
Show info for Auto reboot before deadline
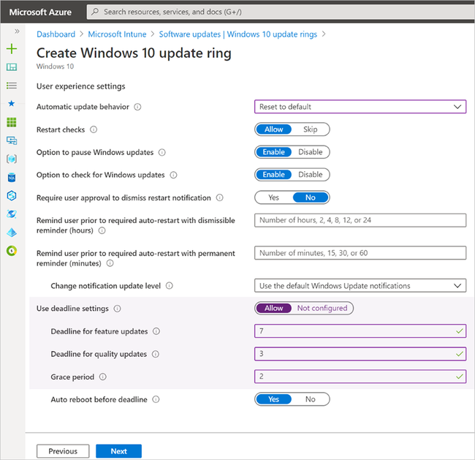click(156, 399)
